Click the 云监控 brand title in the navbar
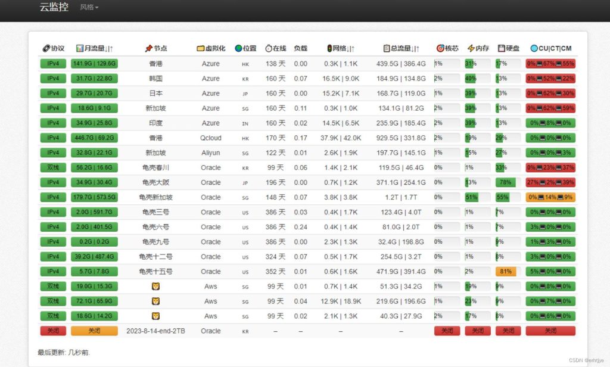610x367 pixels. coord(53,8)
